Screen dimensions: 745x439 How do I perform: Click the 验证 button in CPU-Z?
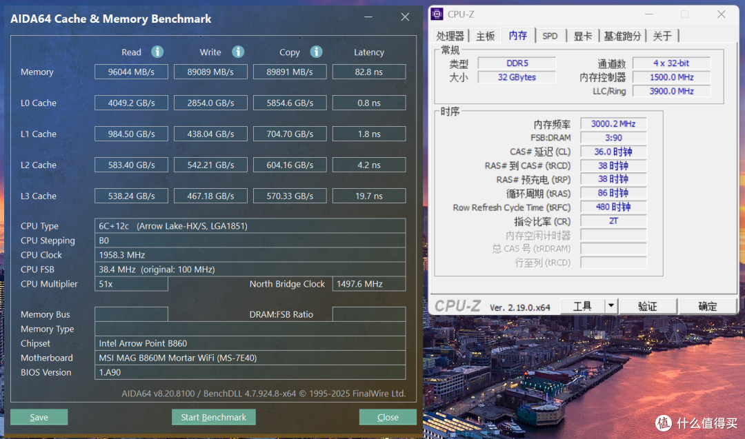point(648,306)
